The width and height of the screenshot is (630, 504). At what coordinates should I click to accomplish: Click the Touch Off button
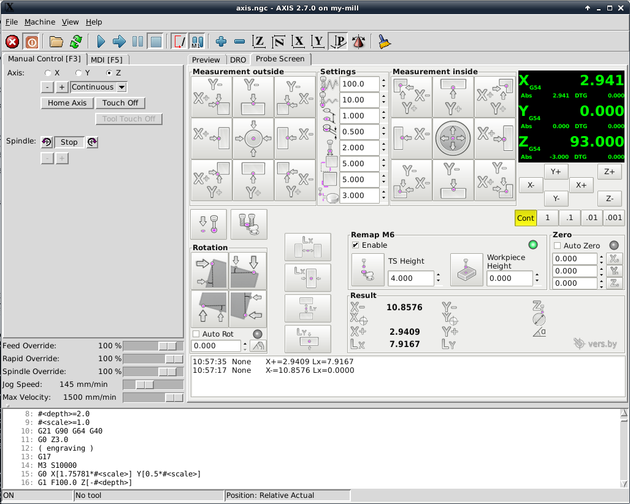(120, 103)
